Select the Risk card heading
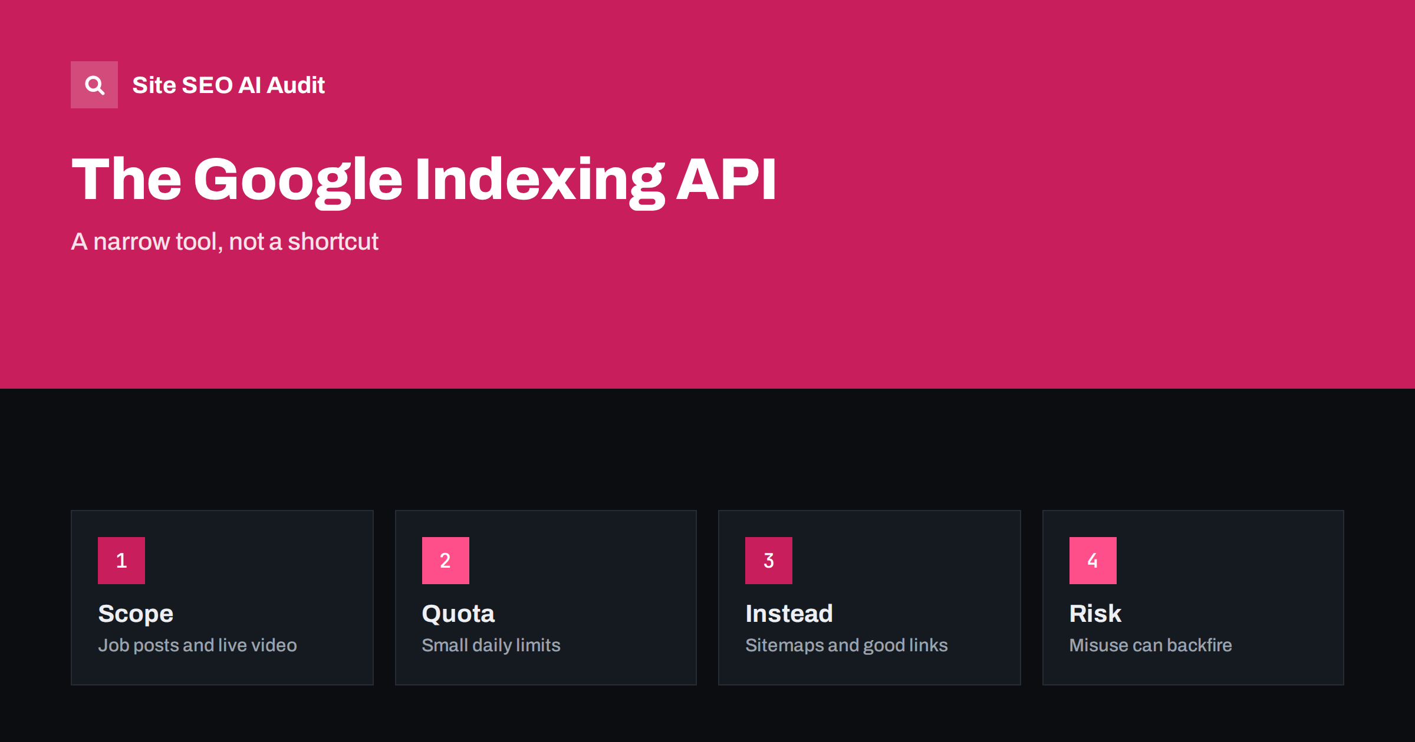Viewport: 1415px width, 742px height. click(x=1095, y=614)
